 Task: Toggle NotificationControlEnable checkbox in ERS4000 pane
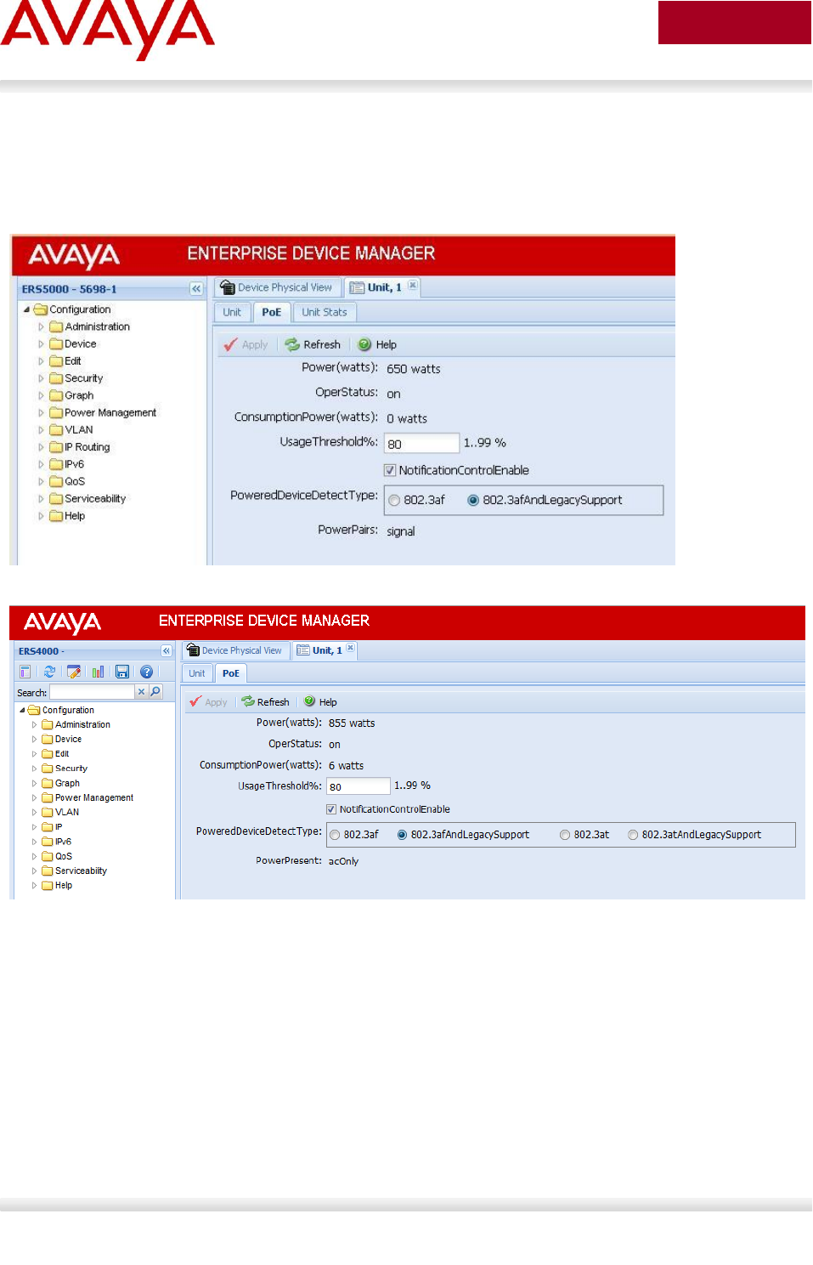click(x=331, y=809)
